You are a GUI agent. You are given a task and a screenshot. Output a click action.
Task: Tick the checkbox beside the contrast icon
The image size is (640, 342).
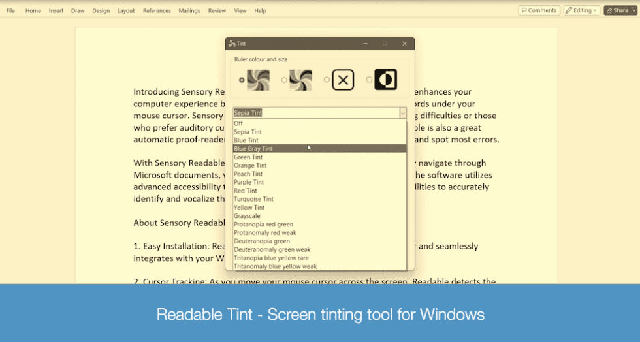369,80
